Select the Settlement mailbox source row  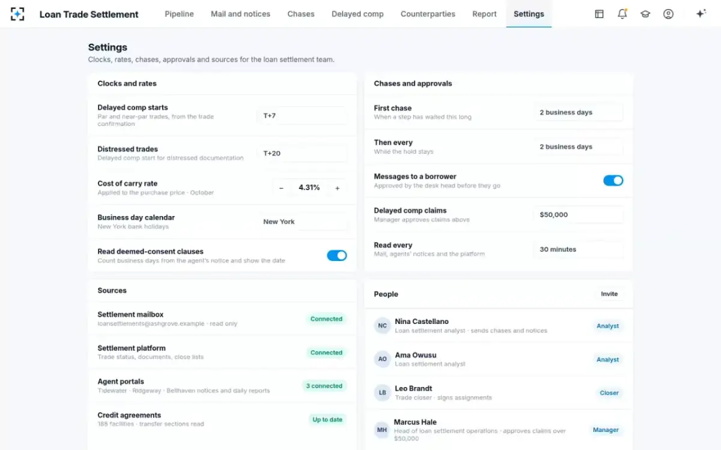click(222, 319)
